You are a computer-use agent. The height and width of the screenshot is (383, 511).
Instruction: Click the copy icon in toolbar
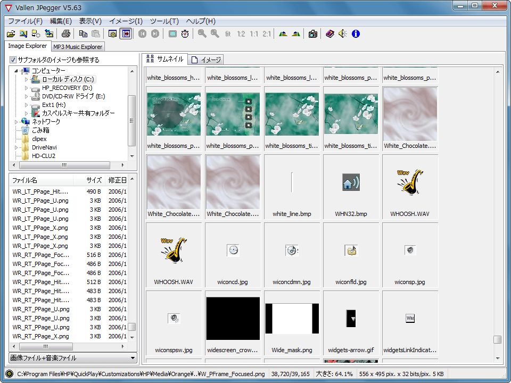[83, 34]
